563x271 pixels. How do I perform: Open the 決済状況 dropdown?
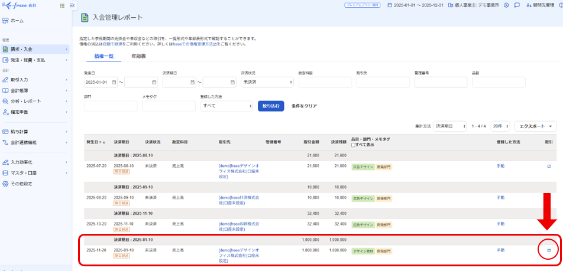[267, 82]
